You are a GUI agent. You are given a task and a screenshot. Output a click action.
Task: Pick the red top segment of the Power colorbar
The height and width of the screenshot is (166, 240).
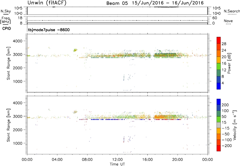[x=219, y=40]
